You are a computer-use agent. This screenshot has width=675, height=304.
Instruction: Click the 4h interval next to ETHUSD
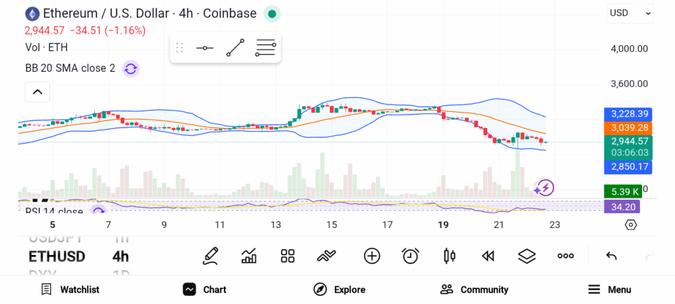point(121,256)
